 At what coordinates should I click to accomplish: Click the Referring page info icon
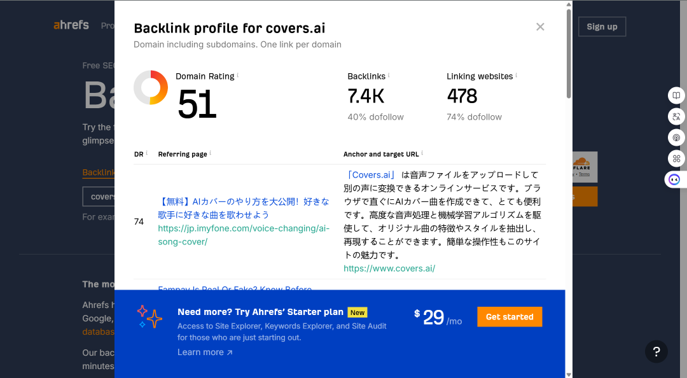point(211,153)
